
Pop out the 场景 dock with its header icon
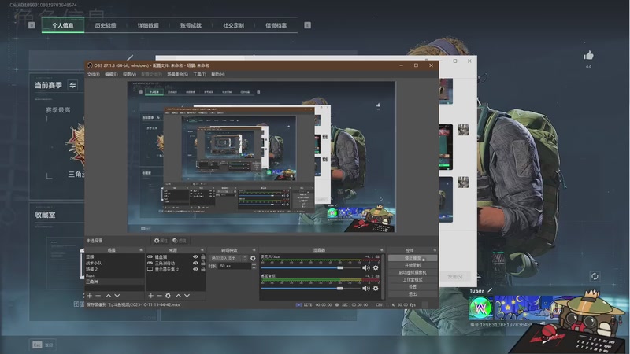coord(141,250)
